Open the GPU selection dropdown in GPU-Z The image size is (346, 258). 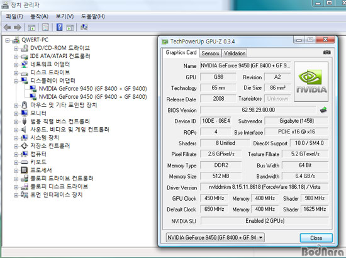point(215,237)
